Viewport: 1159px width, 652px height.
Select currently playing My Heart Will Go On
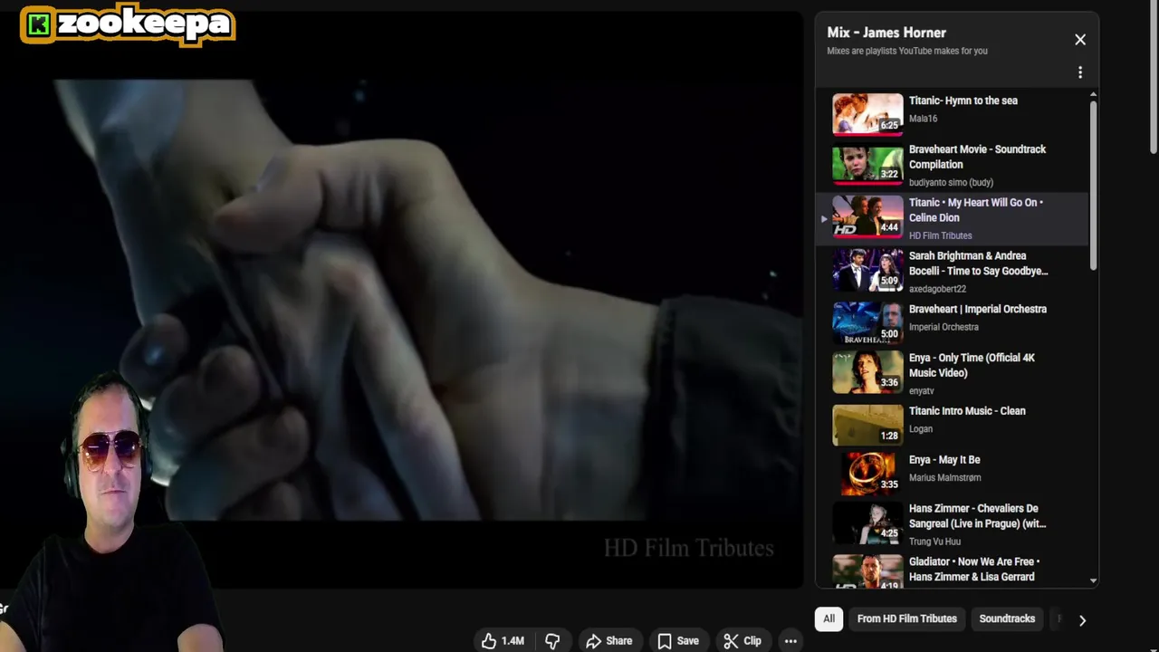(x=953, y=218)
